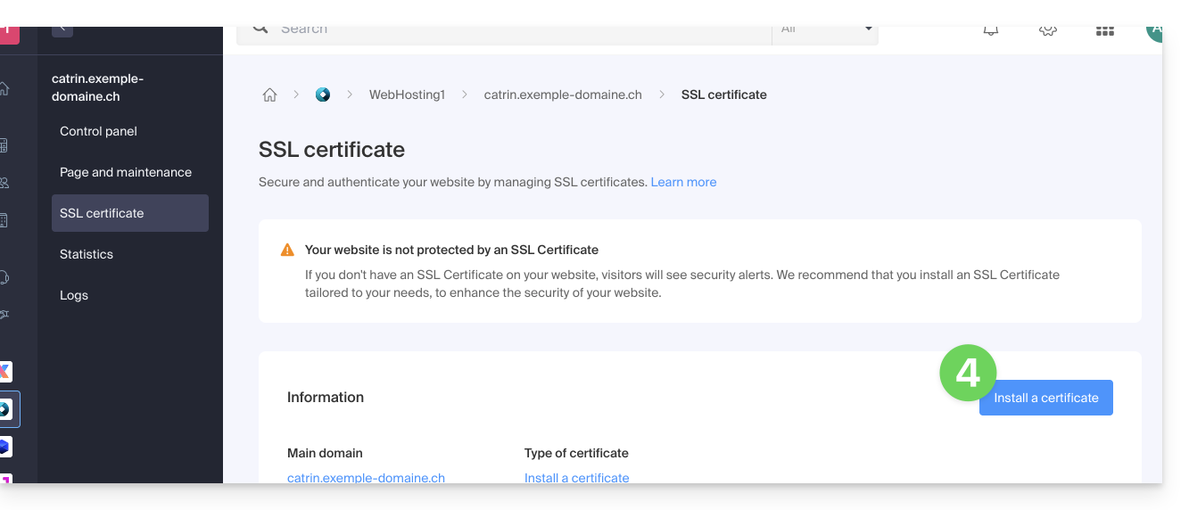
Task: Select Page and maintenance in sidebar
Action: 126,172
